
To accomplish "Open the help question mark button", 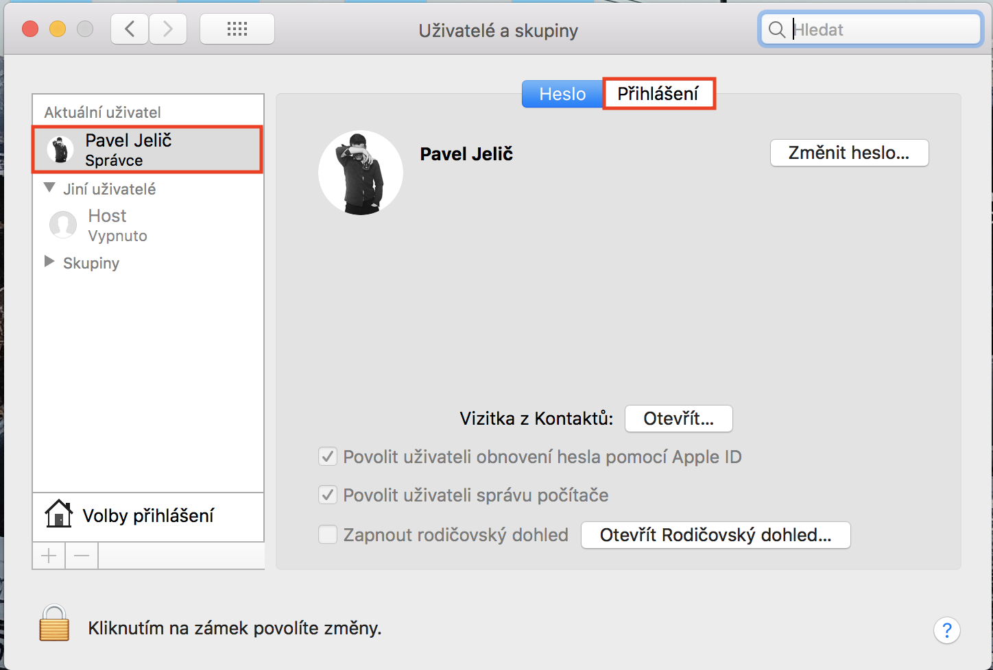I will [x=946, y=630].
